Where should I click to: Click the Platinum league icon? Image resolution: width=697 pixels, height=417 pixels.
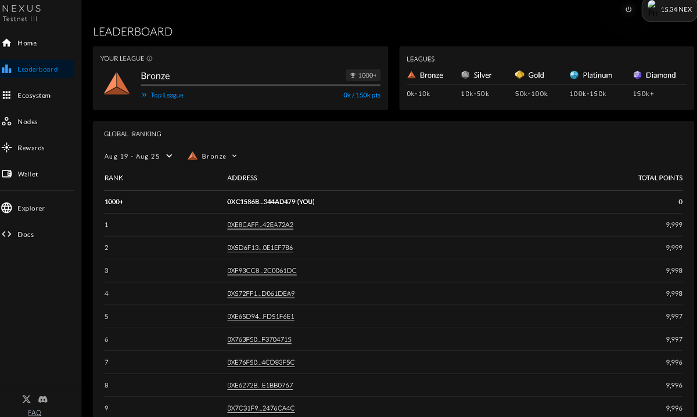574,75
